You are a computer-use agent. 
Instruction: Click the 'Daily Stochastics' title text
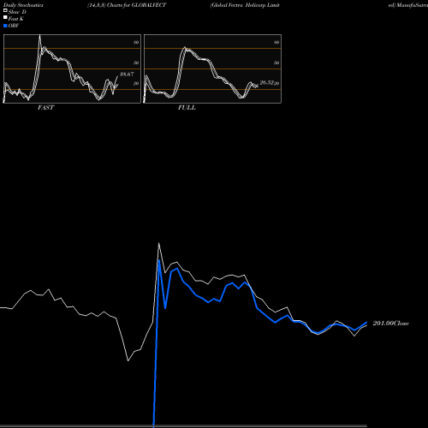(23, 5)
